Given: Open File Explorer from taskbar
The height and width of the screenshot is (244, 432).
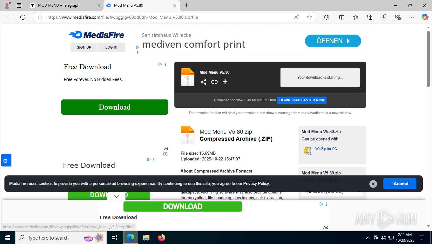Looking at the screenshot, I should coord(146,238).
